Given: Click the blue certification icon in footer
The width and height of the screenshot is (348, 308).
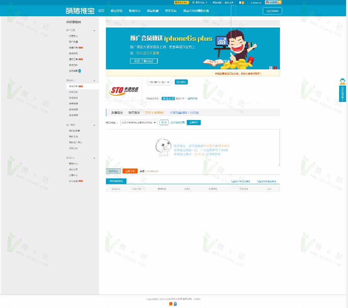Looking at the screenshot, I should click(175, 304).
